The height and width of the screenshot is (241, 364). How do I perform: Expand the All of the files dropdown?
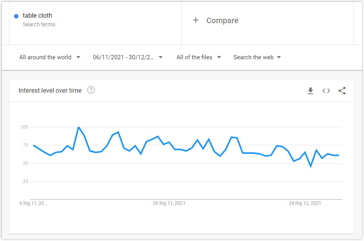pos(199,57)
